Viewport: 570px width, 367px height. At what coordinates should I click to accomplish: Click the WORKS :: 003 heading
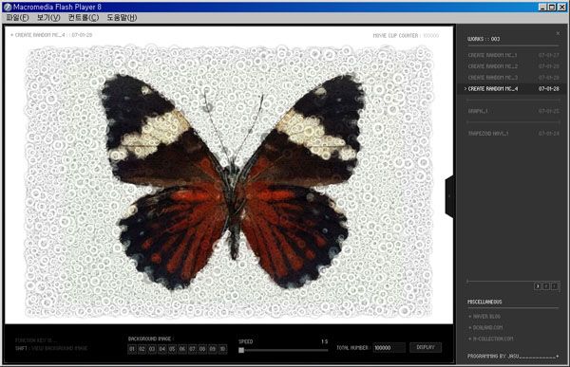pos(484,39)
